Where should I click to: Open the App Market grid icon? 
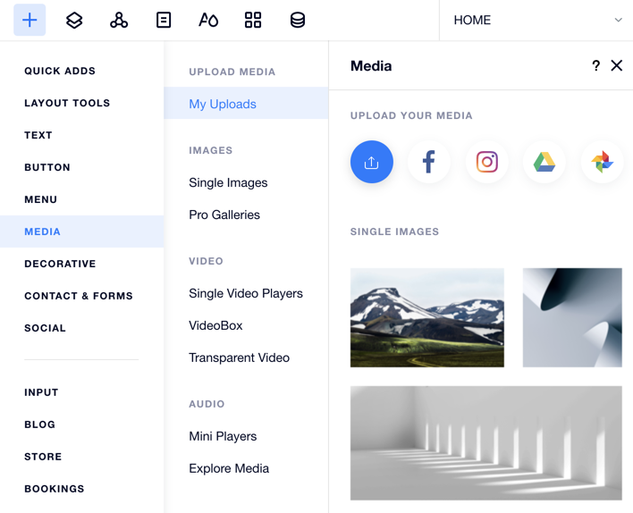pyautogui.click(x=253, y=20)
